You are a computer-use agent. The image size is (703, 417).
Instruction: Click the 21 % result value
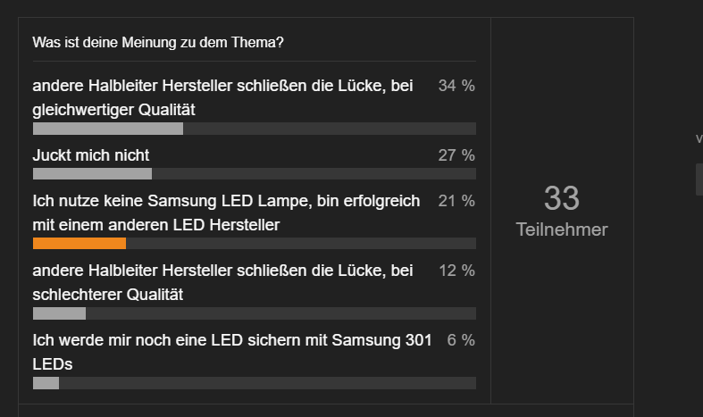point(456,201)
